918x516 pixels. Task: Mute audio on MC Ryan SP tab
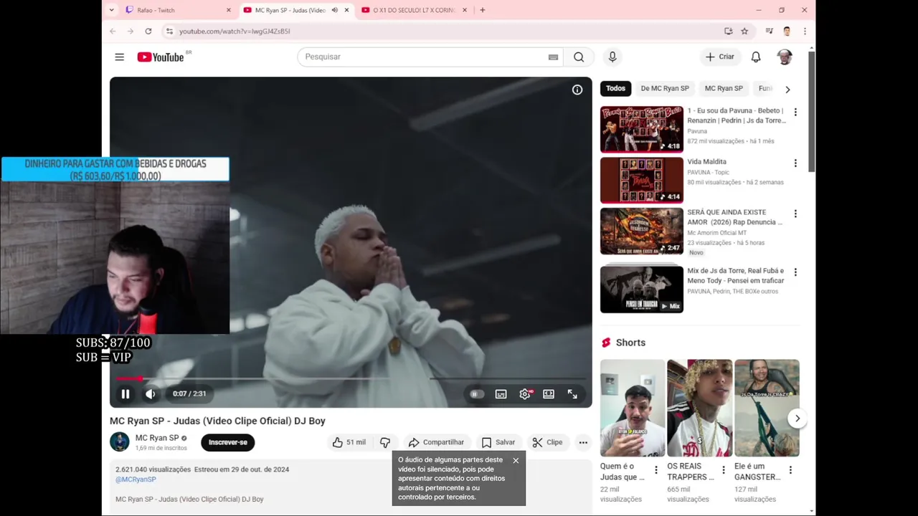coord(334,10)
